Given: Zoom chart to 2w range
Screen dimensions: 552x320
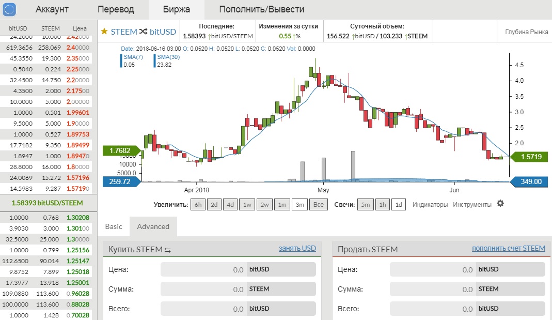Looking at the screenshot, I should pos(265,205).
